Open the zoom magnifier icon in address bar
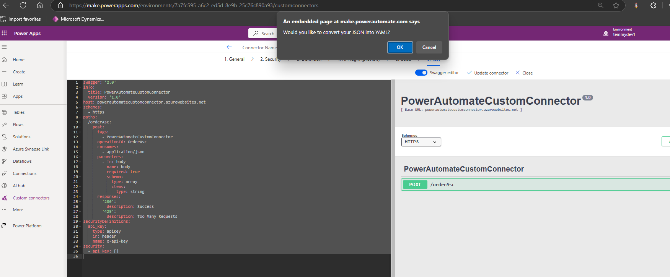The height and width of the screenshot is (277, 670). (x=601, y=5)
